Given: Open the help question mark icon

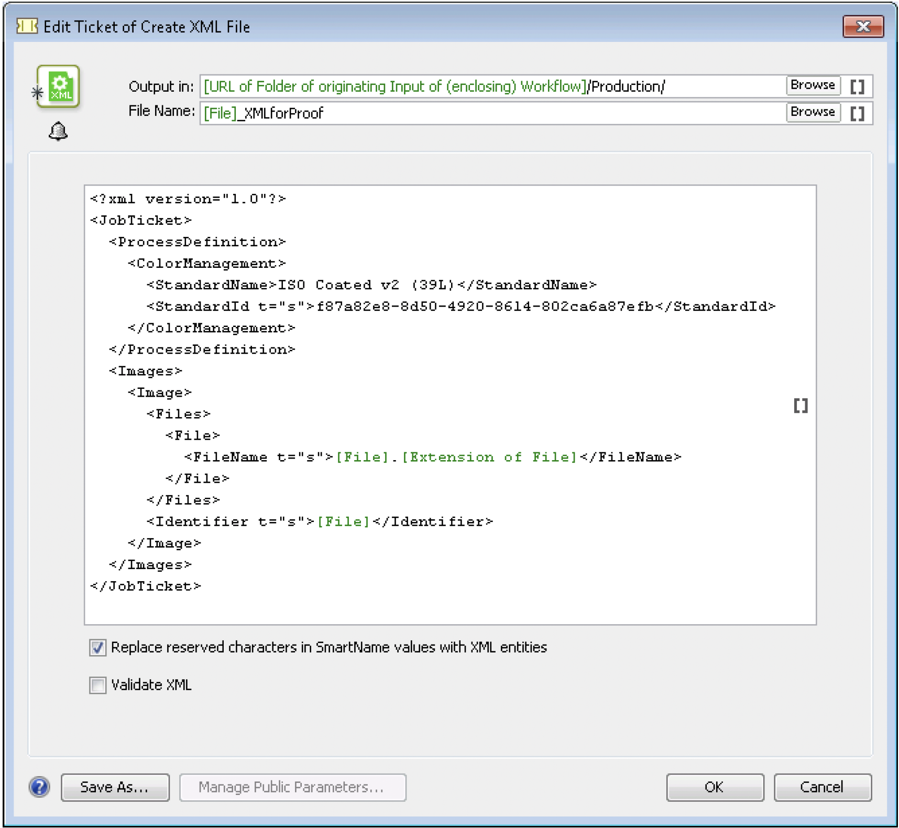Looking at the screenshot, I should (x=39, y=787).
